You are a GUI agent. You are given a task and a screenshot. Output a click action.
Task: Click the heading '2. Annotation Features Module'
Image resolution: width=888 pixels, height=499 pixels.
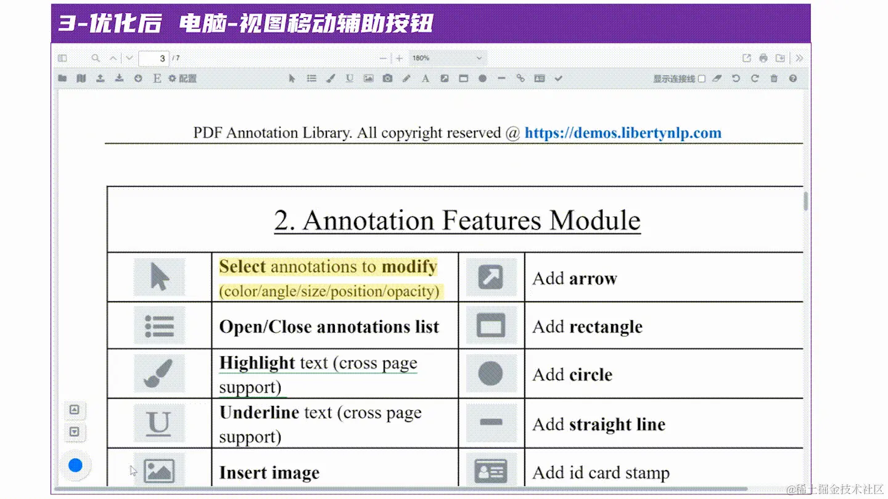(x=457, y=221)
